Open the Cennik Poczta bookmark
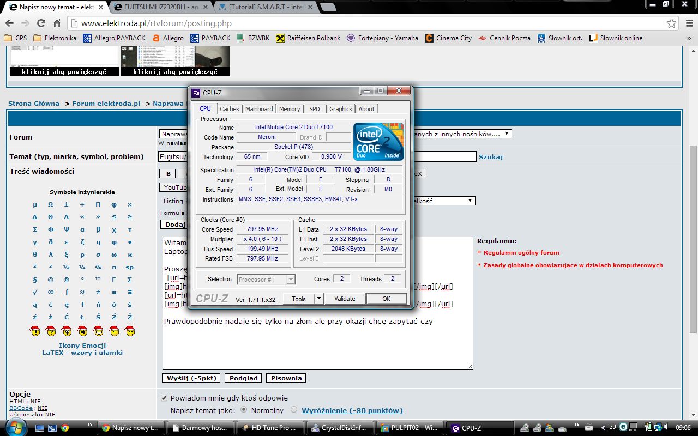This screenshot has height=436, width=698. click(504, 38)
